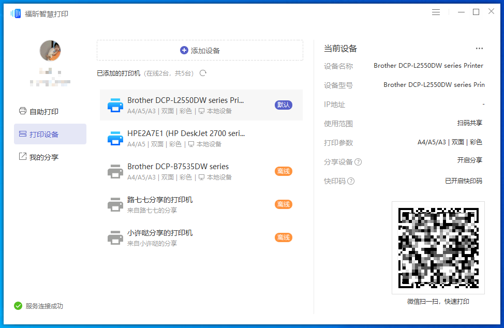Click the WeChat quick print QR code
The width and height of the screenshot is (504, 328).
pyautogui.click(x=438, y=247)
